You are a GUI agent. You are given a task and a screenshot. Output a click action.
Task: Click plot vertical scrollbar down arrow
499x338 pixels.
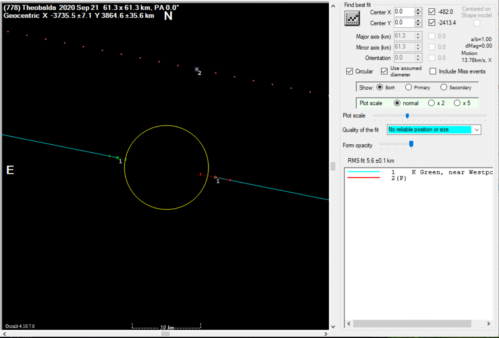pyautogui.click(x=333, y=326)
